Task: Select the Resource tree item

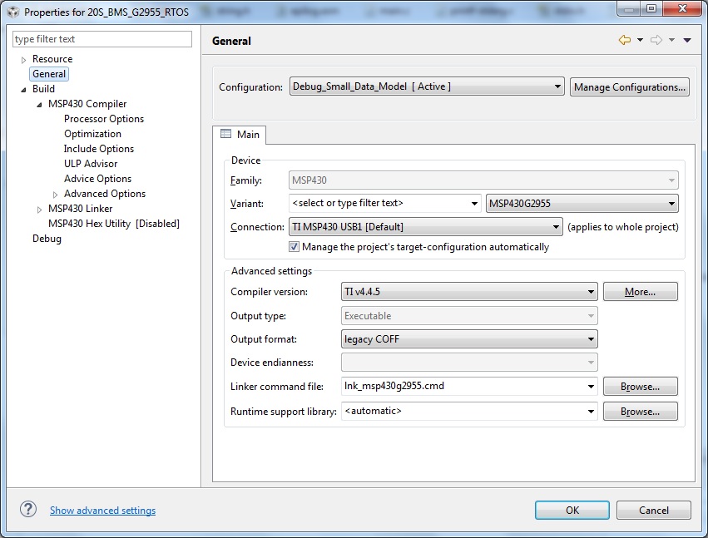Action: click(52, 59)
